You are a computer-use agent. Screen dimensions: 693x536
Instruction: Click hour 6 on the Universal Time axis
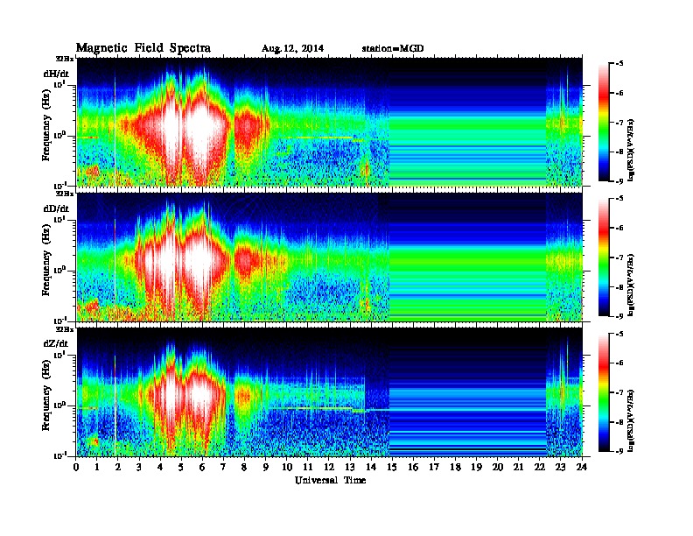point(202,467)
